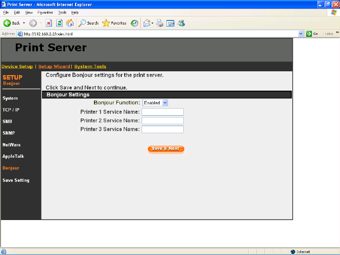Open Save Setting in the sidebar
Screen dimensions: 340x255
pyautogui.click(x=16, y=180)
